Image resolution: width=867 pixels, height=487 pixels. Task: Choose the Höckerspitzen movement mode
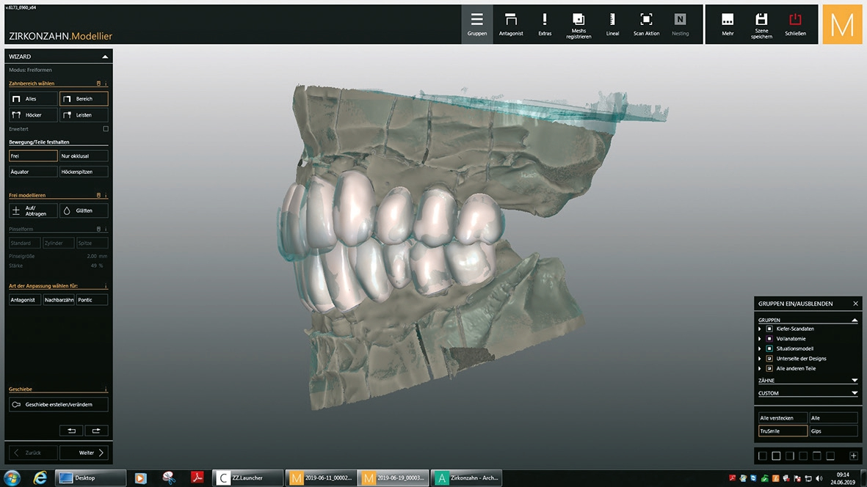(84, 172)
